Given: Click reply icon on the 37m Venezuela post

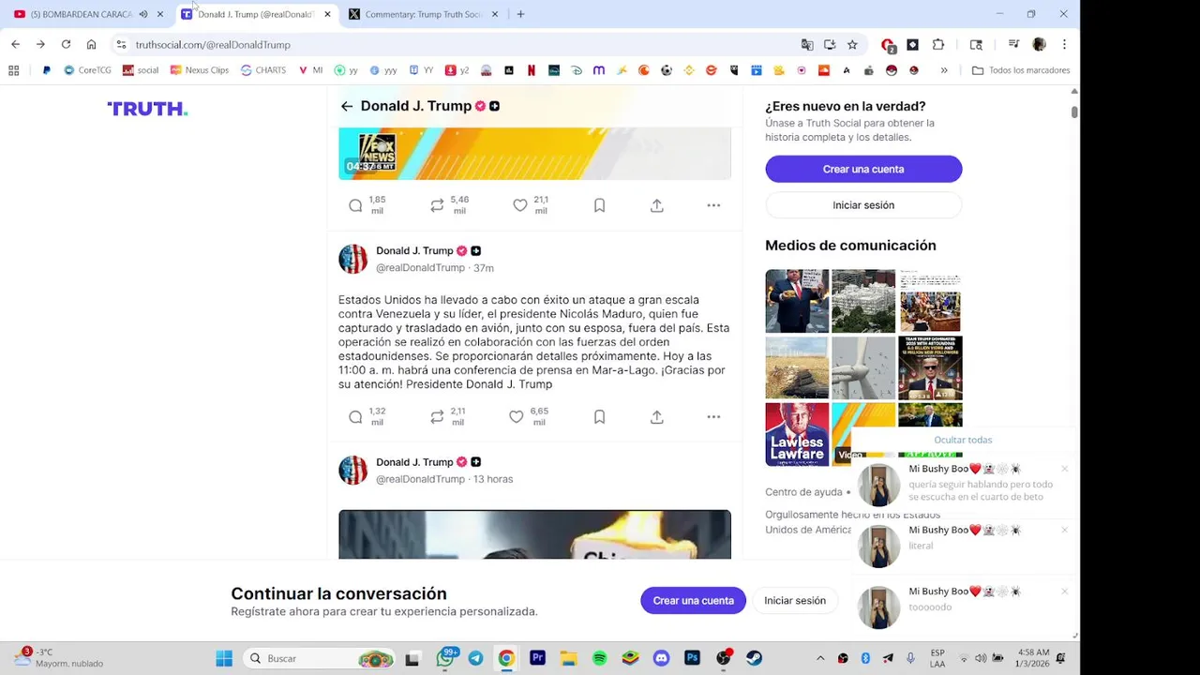Looking at the screenshot, I should [x=355, y=417].
